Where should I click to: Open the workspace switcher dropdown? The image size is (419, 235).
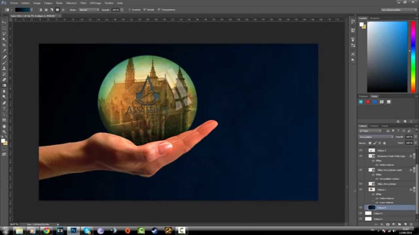point(399,10)
